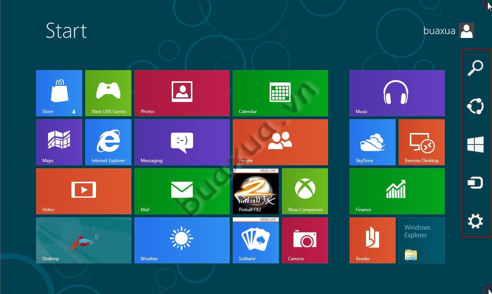492x294 pixels.
Task: Open the Devices charm
Action: [x=475, y=183]
